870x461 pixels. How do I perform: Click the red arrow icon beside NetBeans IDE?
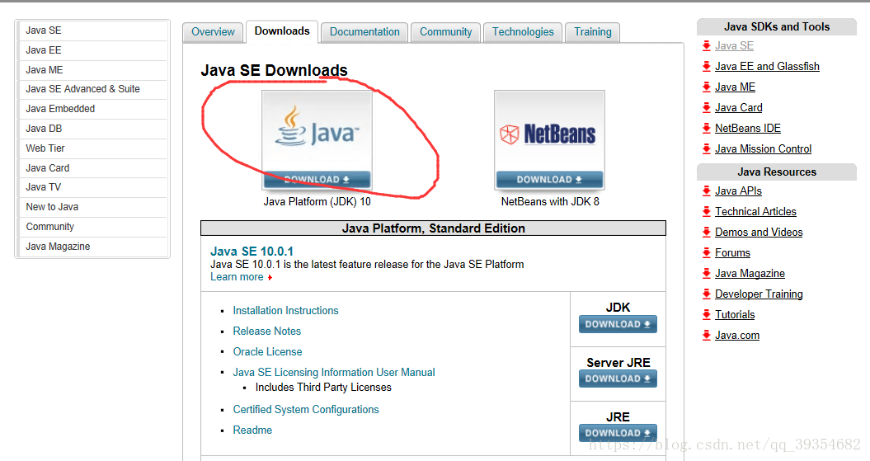tap(707, 128)
